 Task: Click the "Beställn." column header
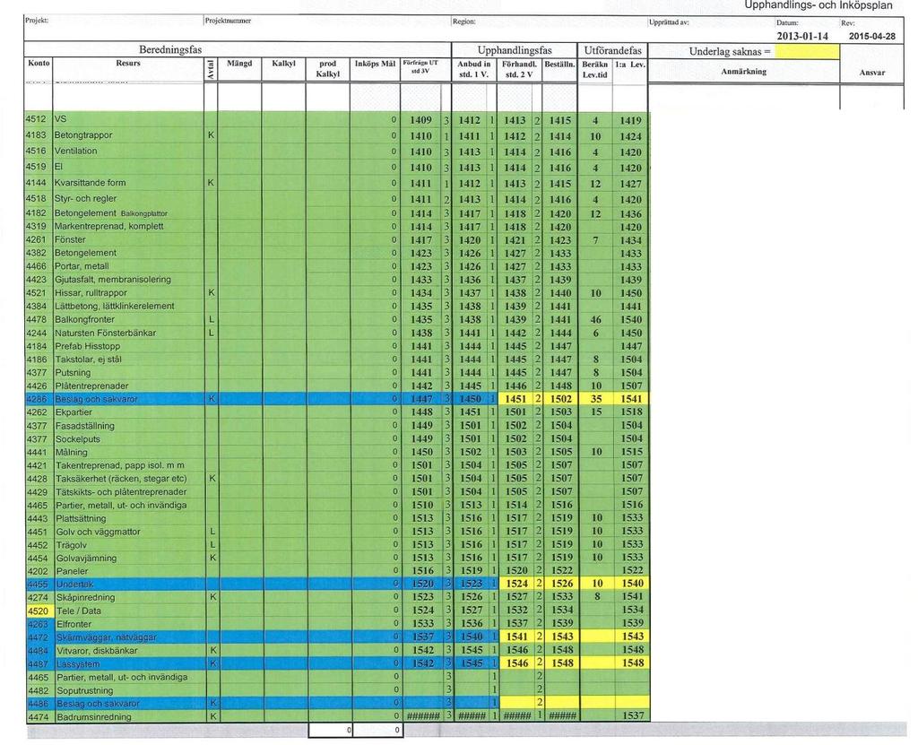tap(559, 64)
